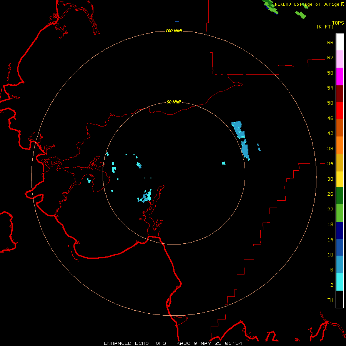Click the "KABC" station identifier
The image size is (346, 346).
[x=184, y=343]
